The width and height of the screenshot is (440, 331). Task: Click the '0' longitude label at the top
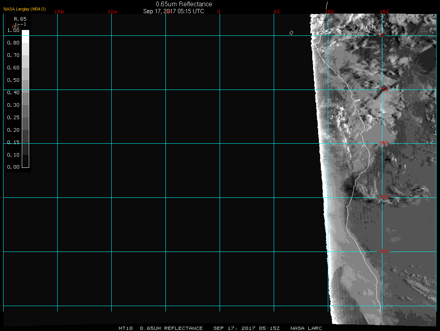pos(219,12)
